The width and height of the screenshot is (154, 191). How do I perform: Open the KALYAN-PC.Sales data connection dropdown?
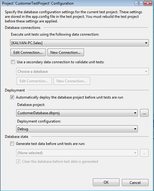(79, 43)
